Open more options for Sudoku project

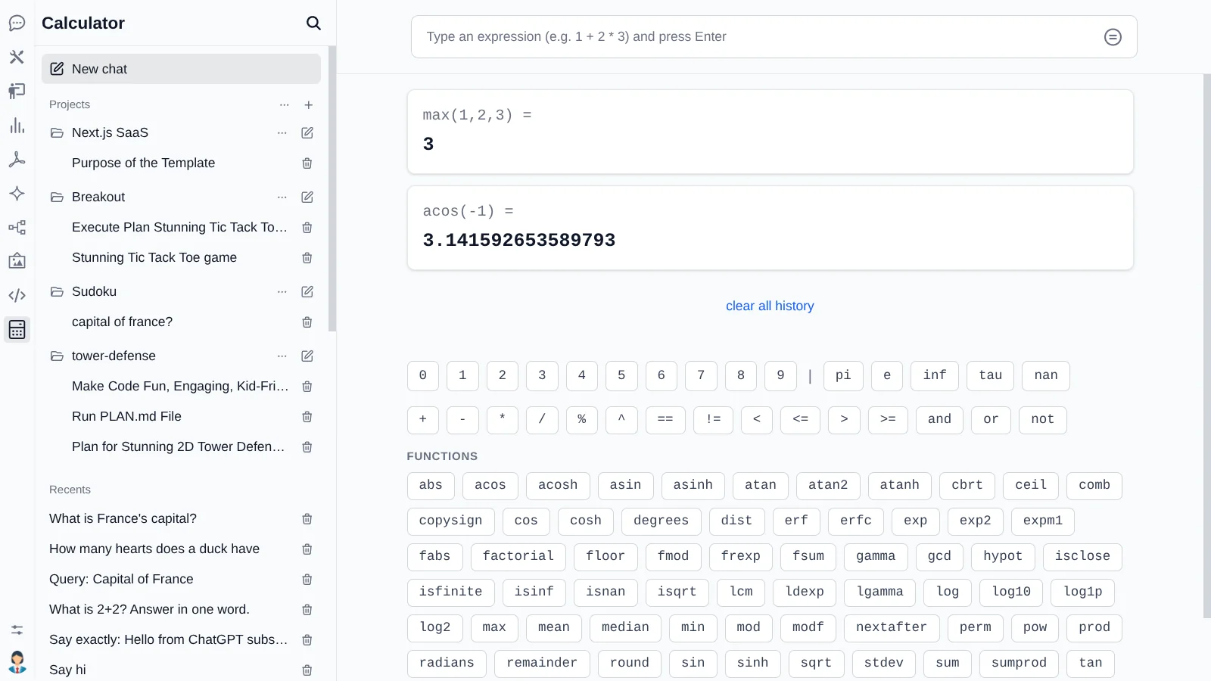(x=282, y=292)
